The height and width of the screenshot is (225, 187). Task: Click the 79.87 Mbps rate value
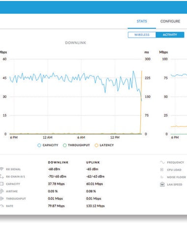(x=56, y=206)
